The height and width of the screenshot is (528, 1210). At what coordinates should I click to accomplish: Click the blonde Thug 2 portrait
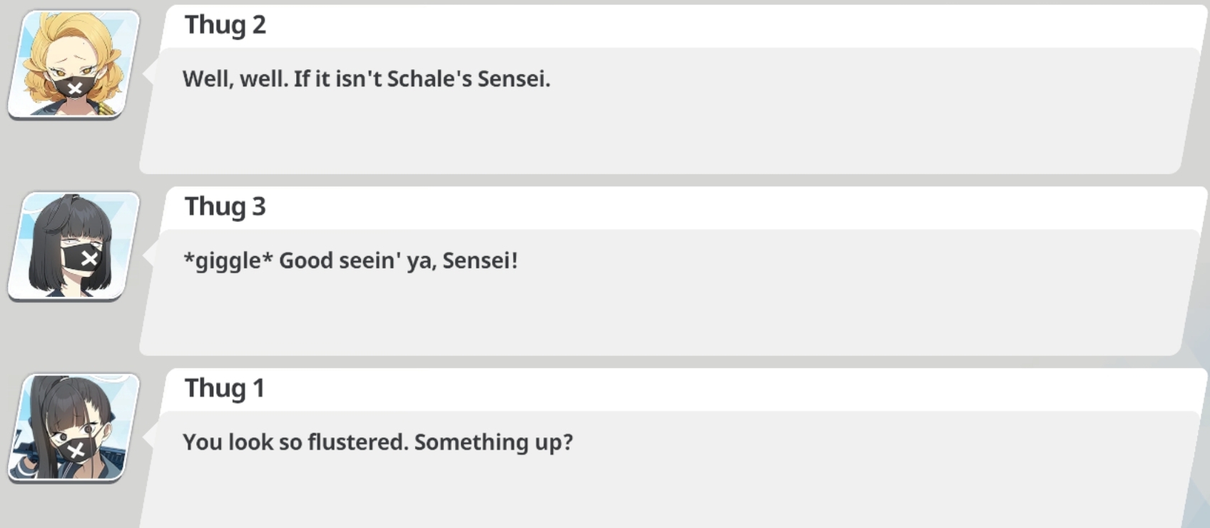tap(73, 64)
